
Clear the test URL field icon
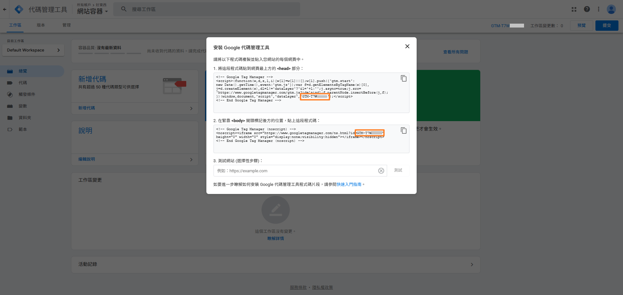click(381, 171)
